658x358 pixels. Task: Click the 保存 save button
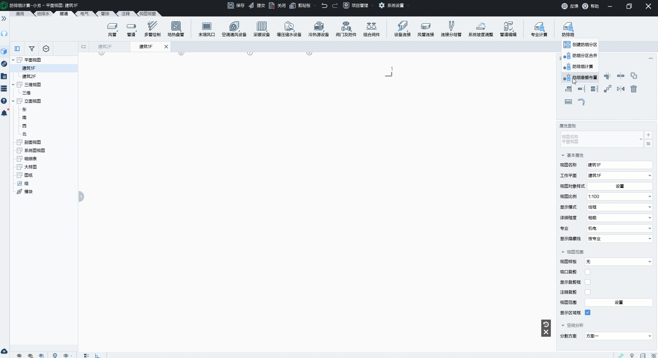pyautogui.click(x=236, y=5)
